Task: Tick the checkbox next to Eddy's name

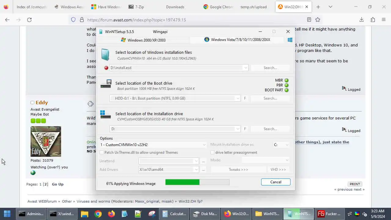Action: pos(32,103)
